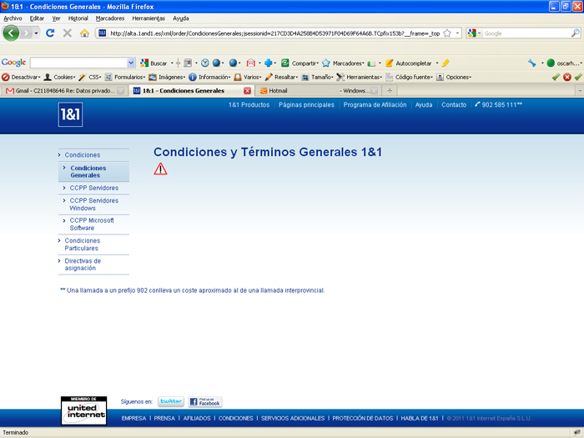The image size is (584, 438).
Task: Go back with the green arrow button
Action: click(x=11, y=33)
